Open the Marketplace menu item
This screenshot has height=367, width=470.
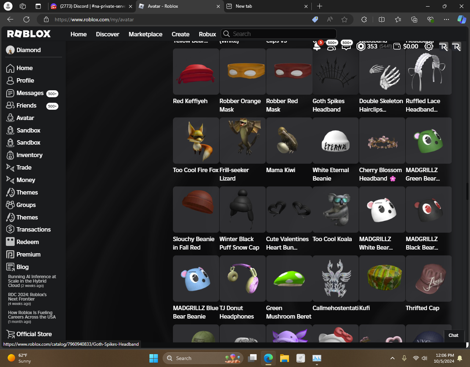[145, 34]
